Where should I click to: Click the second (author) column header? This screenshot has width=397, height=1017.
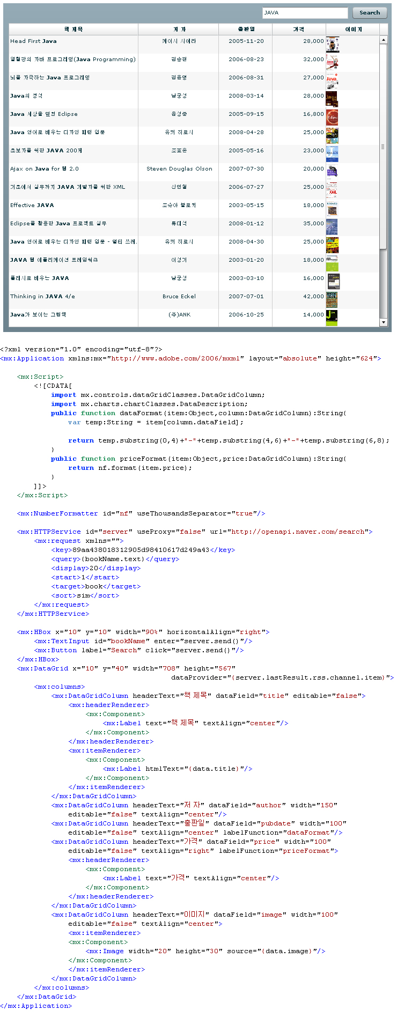(x=179, y=30)
